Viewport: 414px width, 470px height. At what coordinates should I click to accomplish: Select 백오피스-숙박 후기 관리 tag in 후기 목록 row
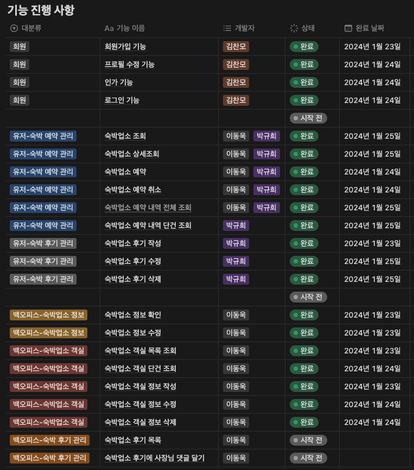pos(49,440)
